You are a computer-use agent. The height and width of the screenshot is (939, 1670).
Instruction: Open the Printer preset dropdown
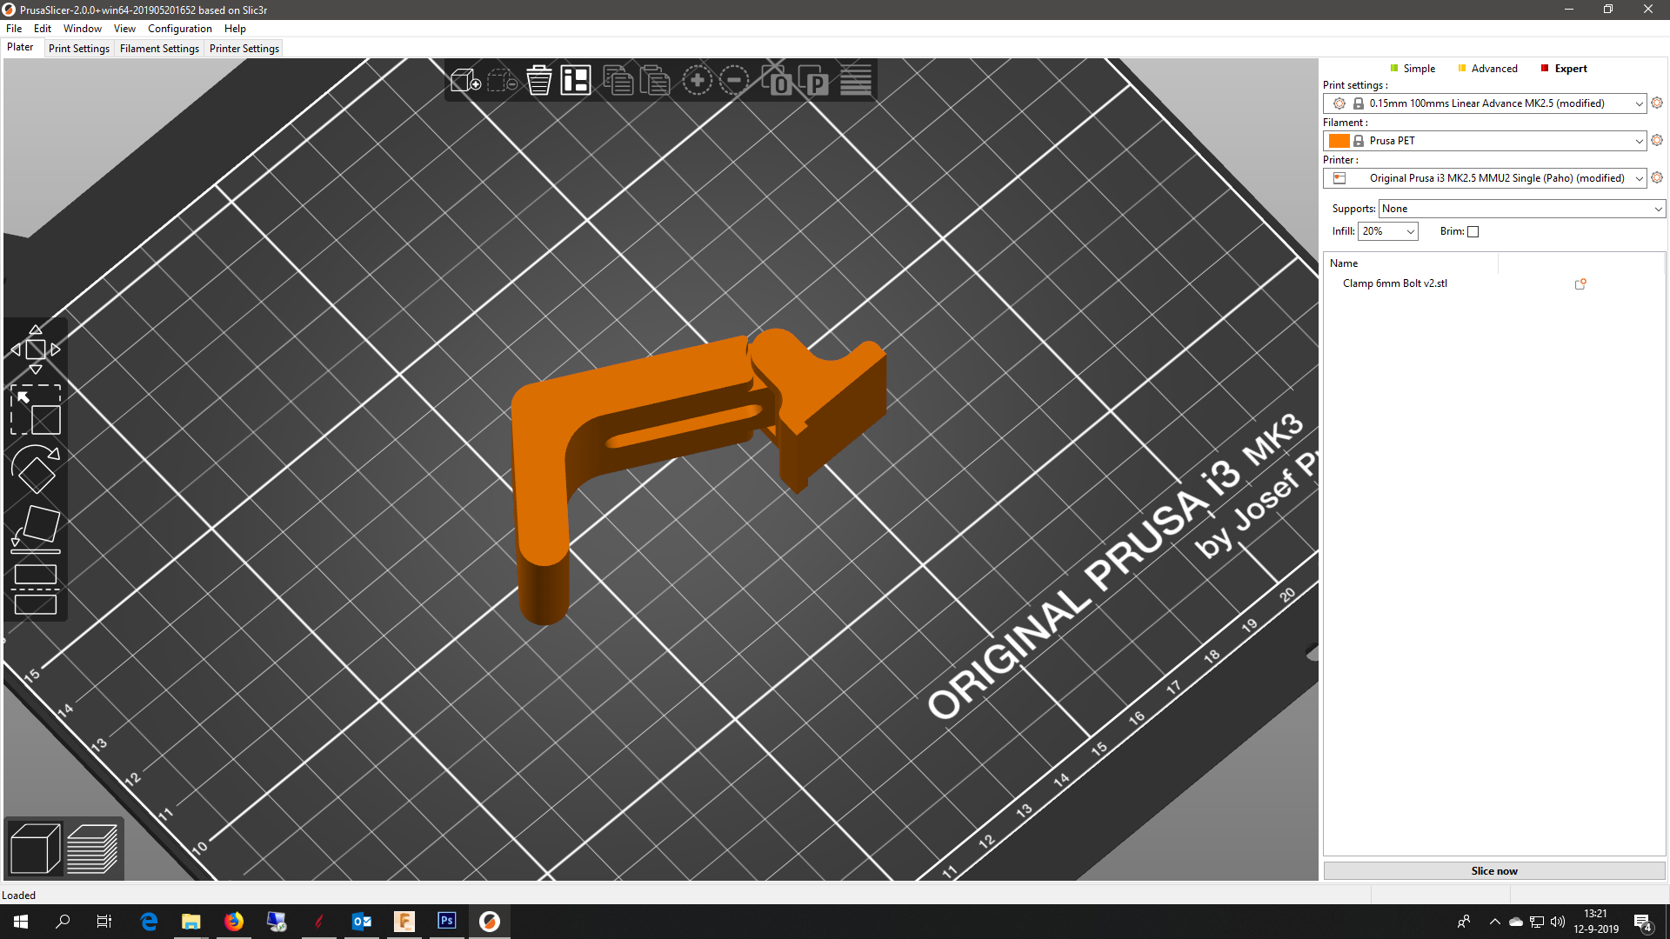(1485, 178)
